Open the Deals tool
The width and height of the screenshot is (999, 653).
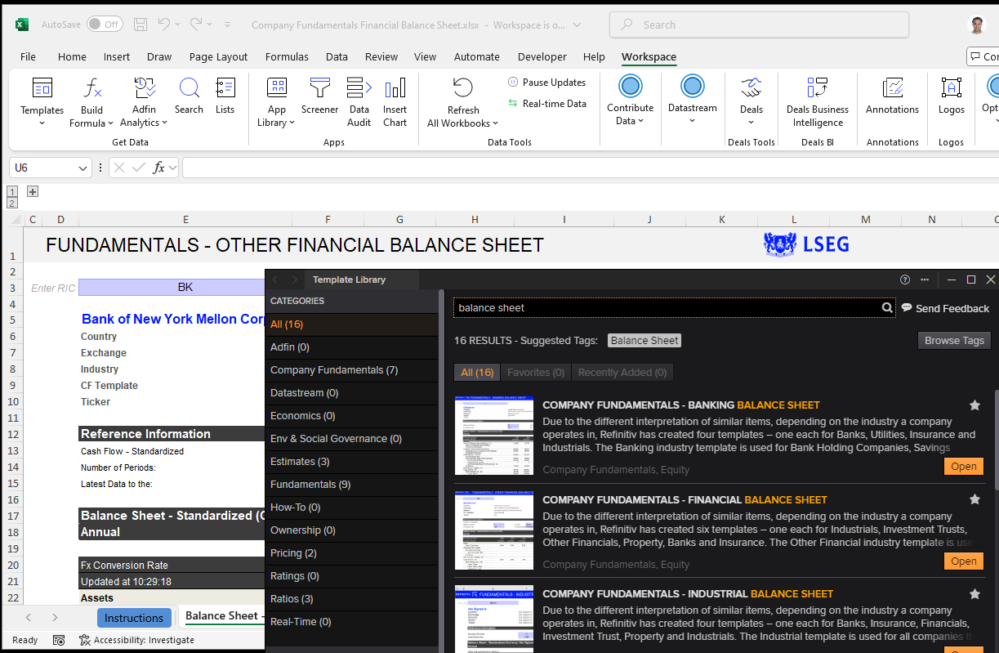pos(751,101)
